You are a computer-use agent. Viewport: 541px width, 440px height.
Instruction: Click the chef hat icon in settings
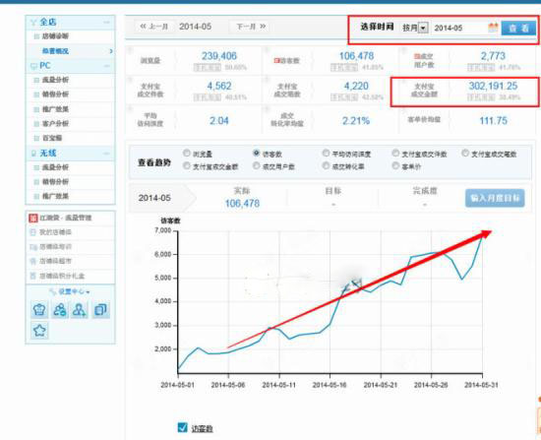point(39,309)
